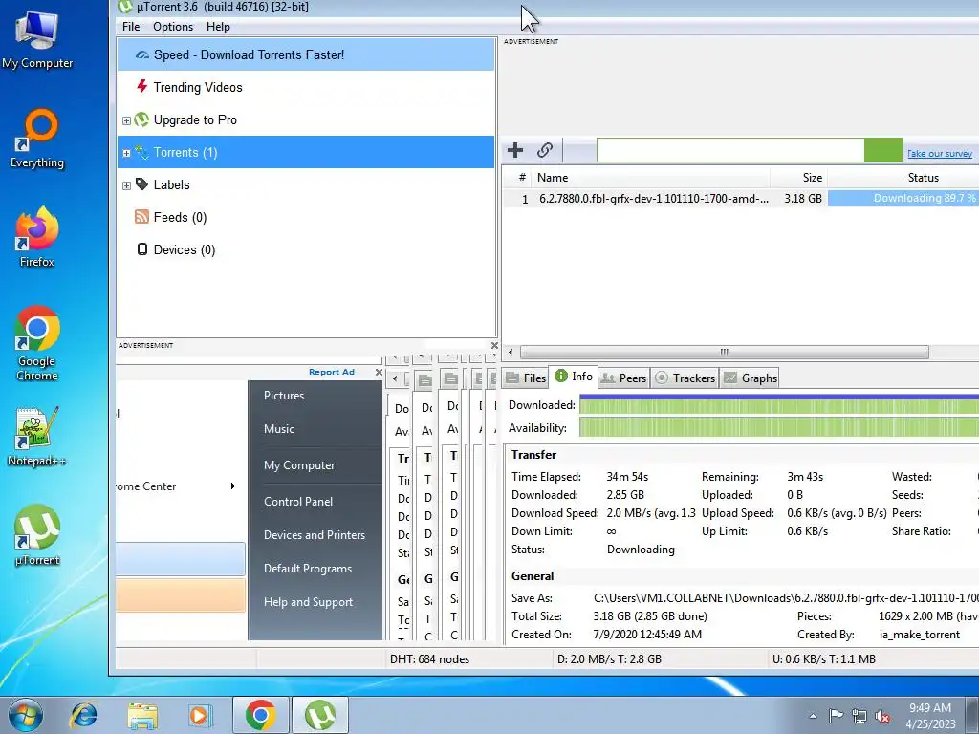This screenshot has width=979, height=734.
Task: Switch to the Trackers tab
Action: click(x=685, y=378)
